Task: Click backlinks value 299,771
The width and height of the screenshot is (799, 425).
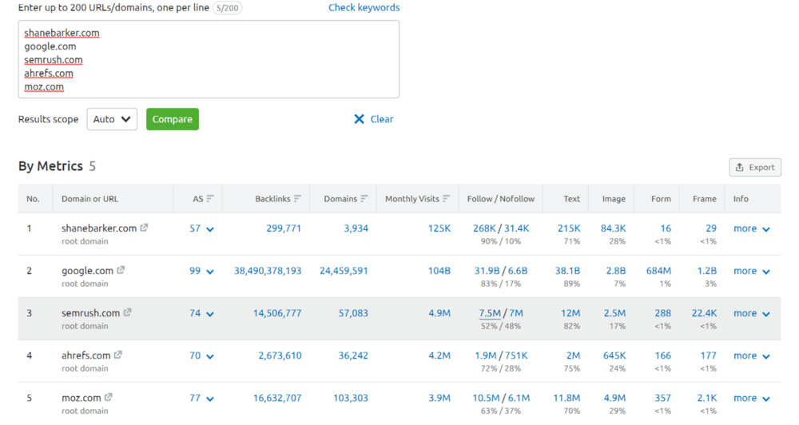Action: [284, 228]
